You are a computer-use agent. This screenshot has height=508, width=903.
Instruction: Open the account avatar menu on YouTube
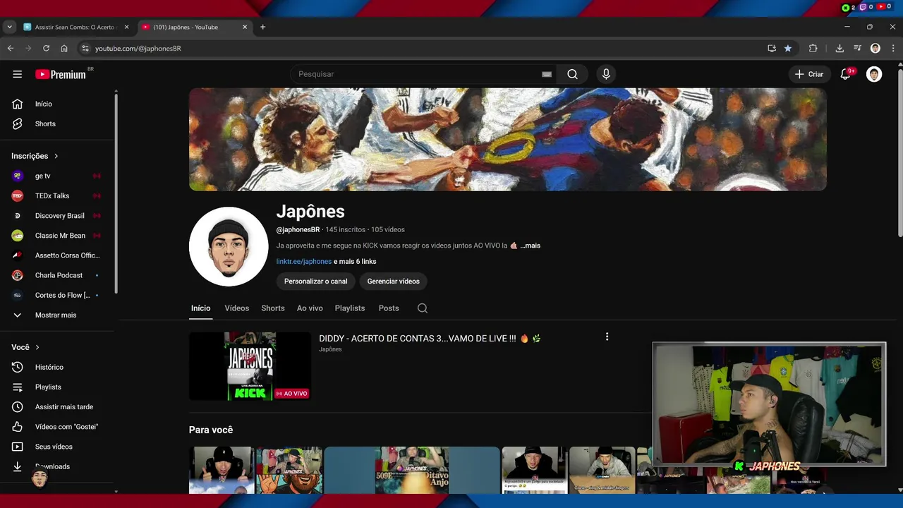(x=874, y=74)
